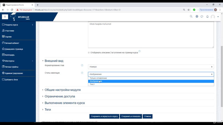
Task: Open the site search magnifier icon
Action: click(x=191, y=16)
